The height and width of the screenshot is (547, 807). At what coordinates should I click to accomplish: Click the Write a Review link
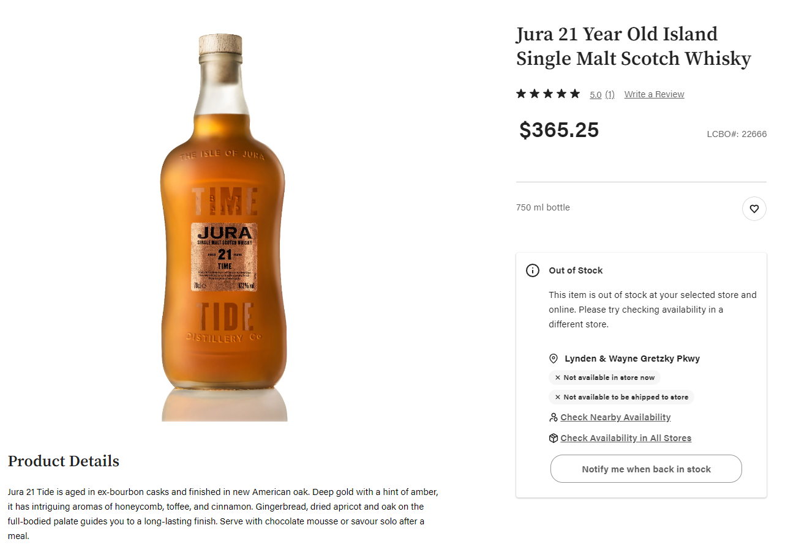click(654, 94)
